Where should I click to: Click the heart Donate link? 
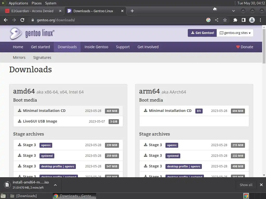click(244, 47)
